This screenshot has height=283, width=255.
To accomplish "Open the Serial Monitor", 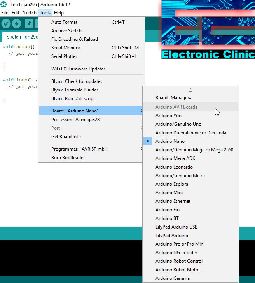I will [x=91, y=48].
